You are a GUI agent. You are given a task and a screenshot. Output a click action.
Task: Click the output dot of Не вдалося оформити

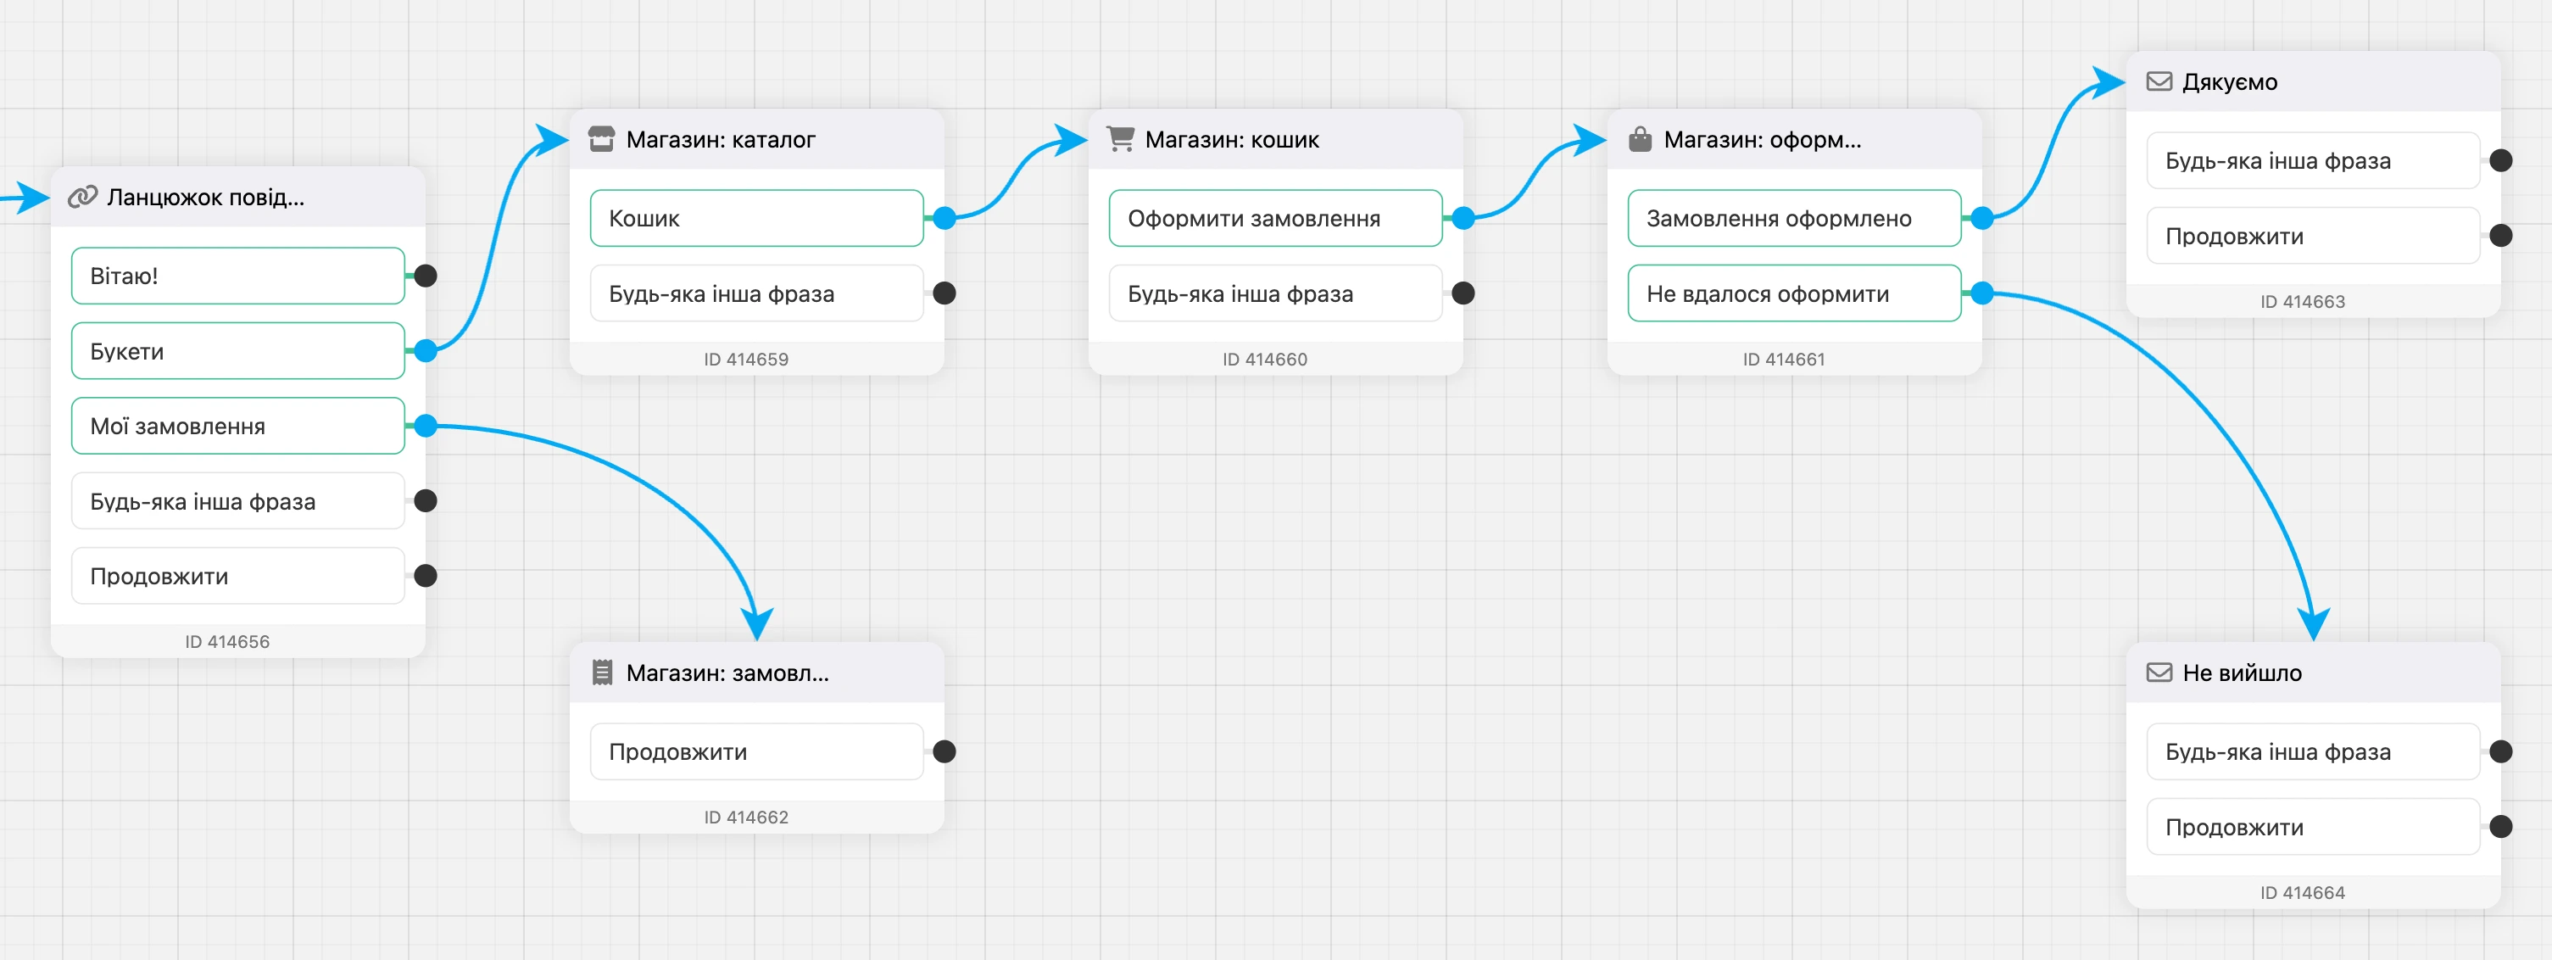tap(1982, 293)
